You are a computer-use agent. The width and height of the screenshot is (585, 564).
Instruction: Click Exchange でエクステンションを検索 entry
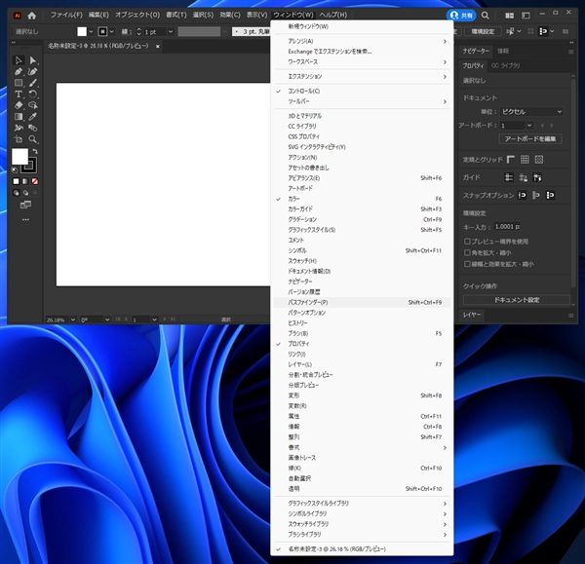[362, 52]
